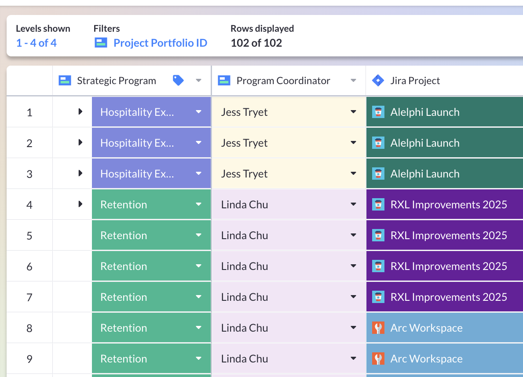Expand row 4 Retention disclosure triangle
523x377 pixels.
click(x=80, y=204)
